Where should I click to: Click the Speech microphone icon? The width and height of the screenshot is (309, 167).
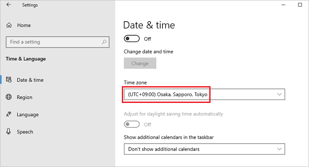[8, 132]
